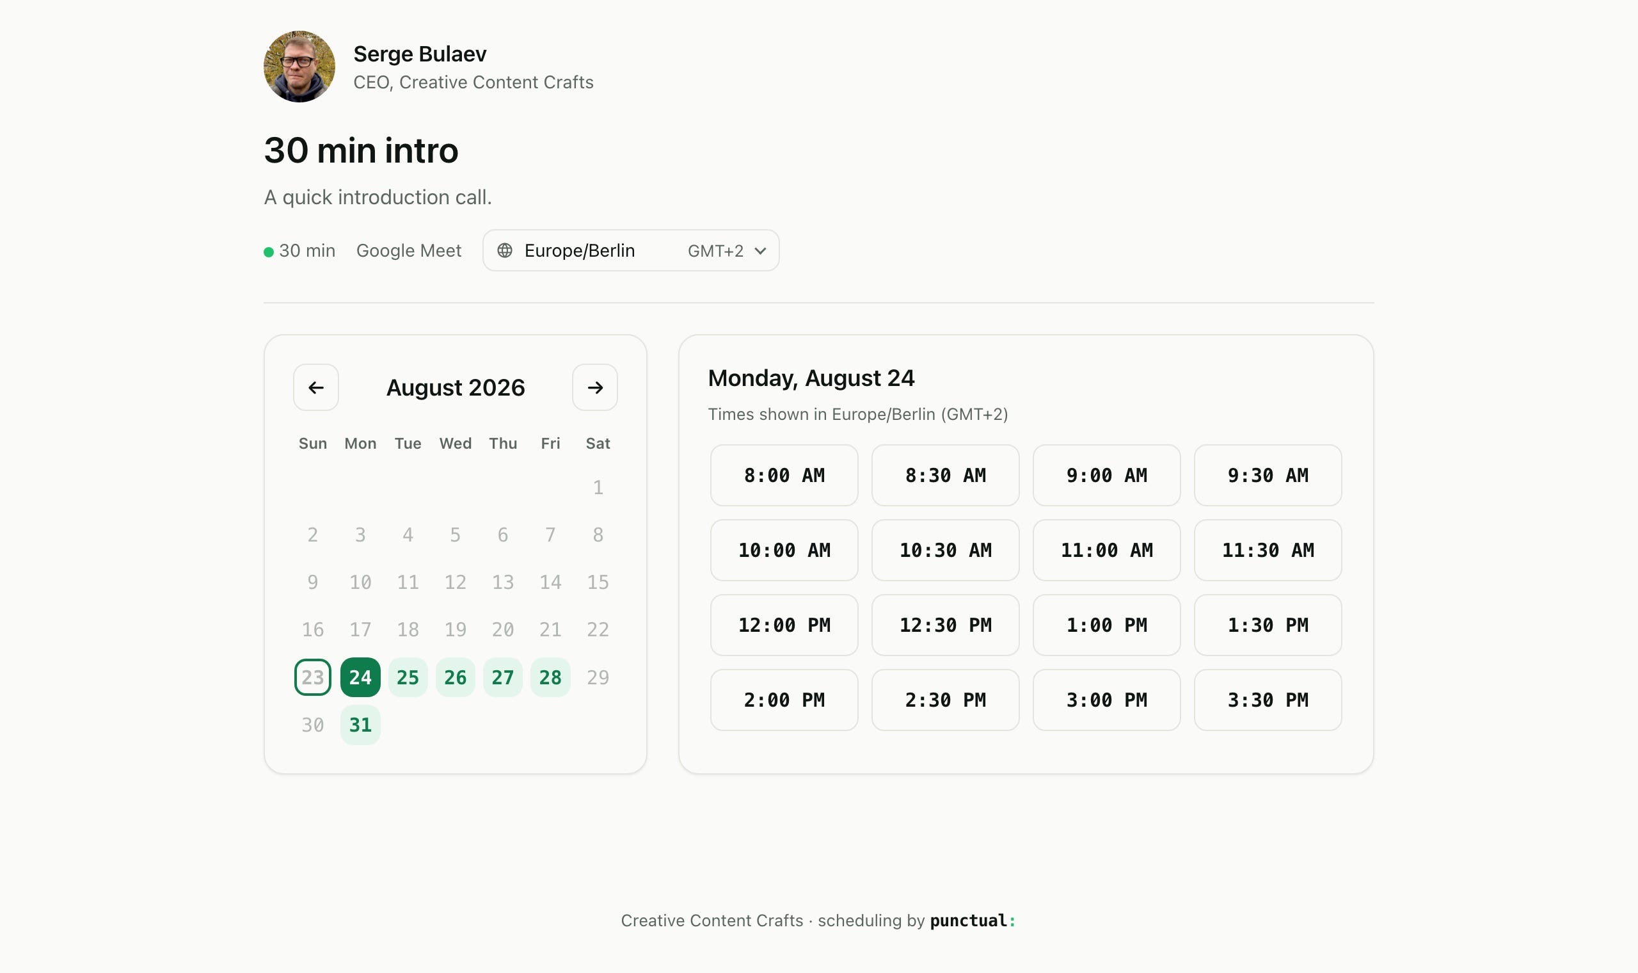
Task: Click the August 2026 month label
Action: point(456,387)
